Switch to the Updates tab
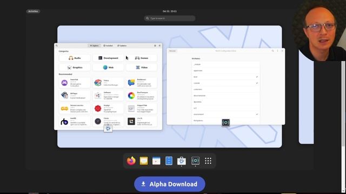This screenshot has height=194, width=346. (x=122, y=45)
